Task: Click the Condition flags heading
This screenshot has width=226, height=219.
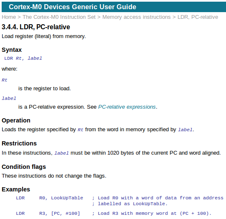Action: (x=24, y=167)
